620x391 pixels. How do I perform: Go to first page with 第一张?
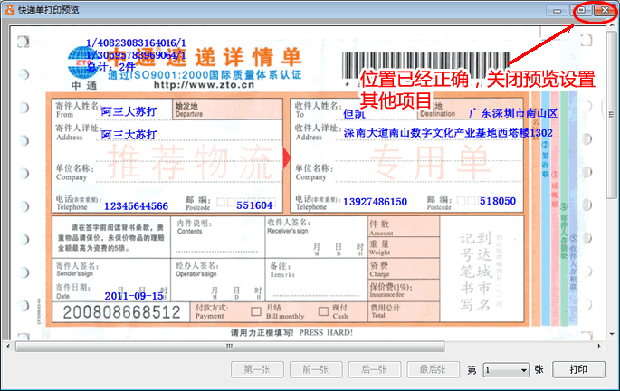pyautogui.click(x=257, y=369)
